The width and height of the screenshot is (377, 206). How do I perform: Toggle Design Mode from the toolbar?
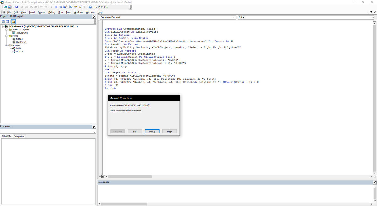pos(65,7)
